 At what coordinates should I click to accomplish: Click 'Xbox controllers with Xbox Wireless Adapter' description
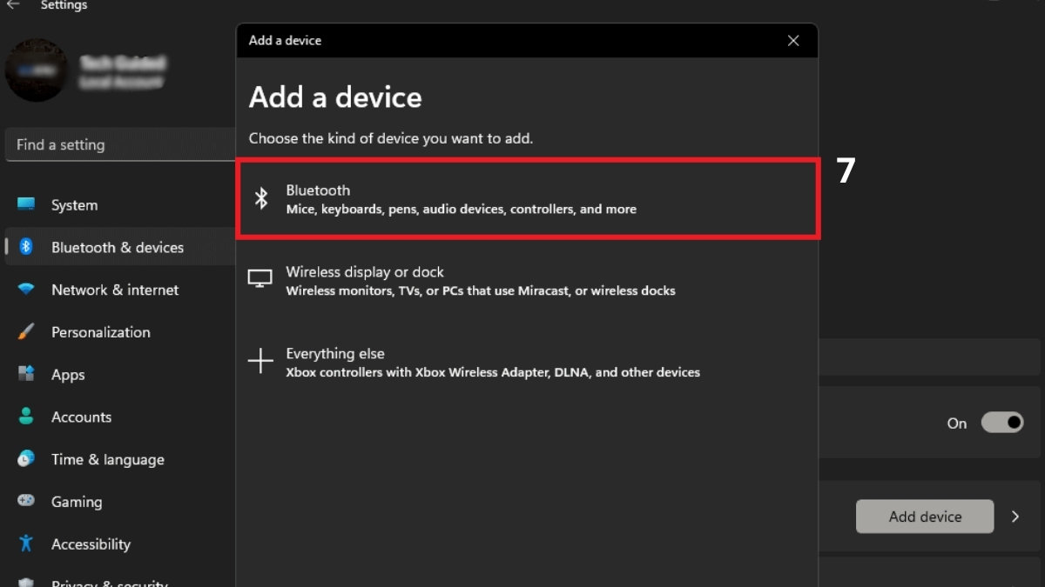tap(493, 372)
